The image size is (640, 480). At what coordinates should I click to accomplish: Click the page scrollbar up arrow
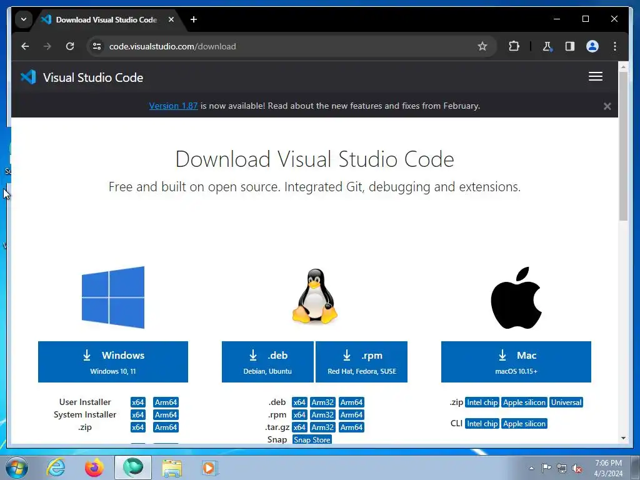click(x=623, y=66)
